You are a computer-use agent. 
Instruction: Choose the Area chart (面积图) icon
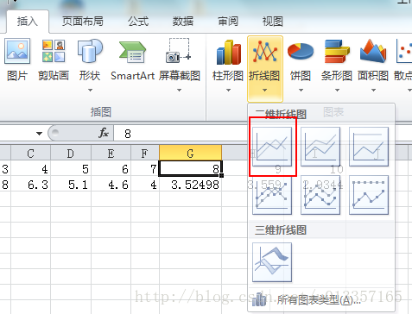pos(373,51)
